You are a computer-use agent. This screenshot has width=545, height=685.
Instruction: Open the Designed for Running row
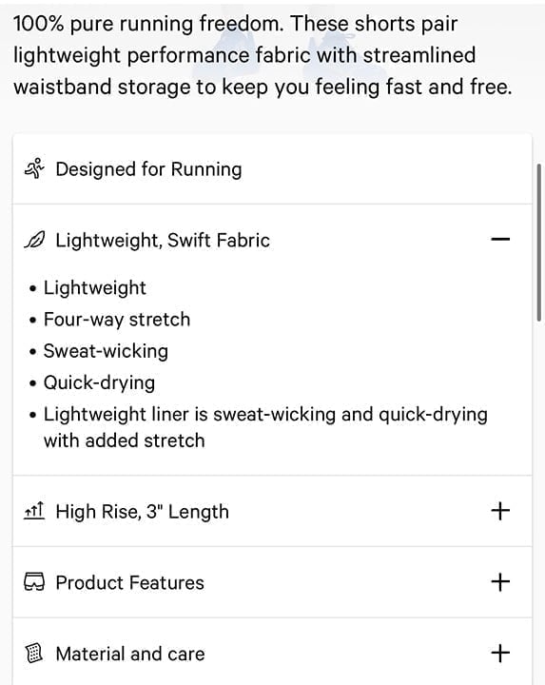[x=272, y=169]
